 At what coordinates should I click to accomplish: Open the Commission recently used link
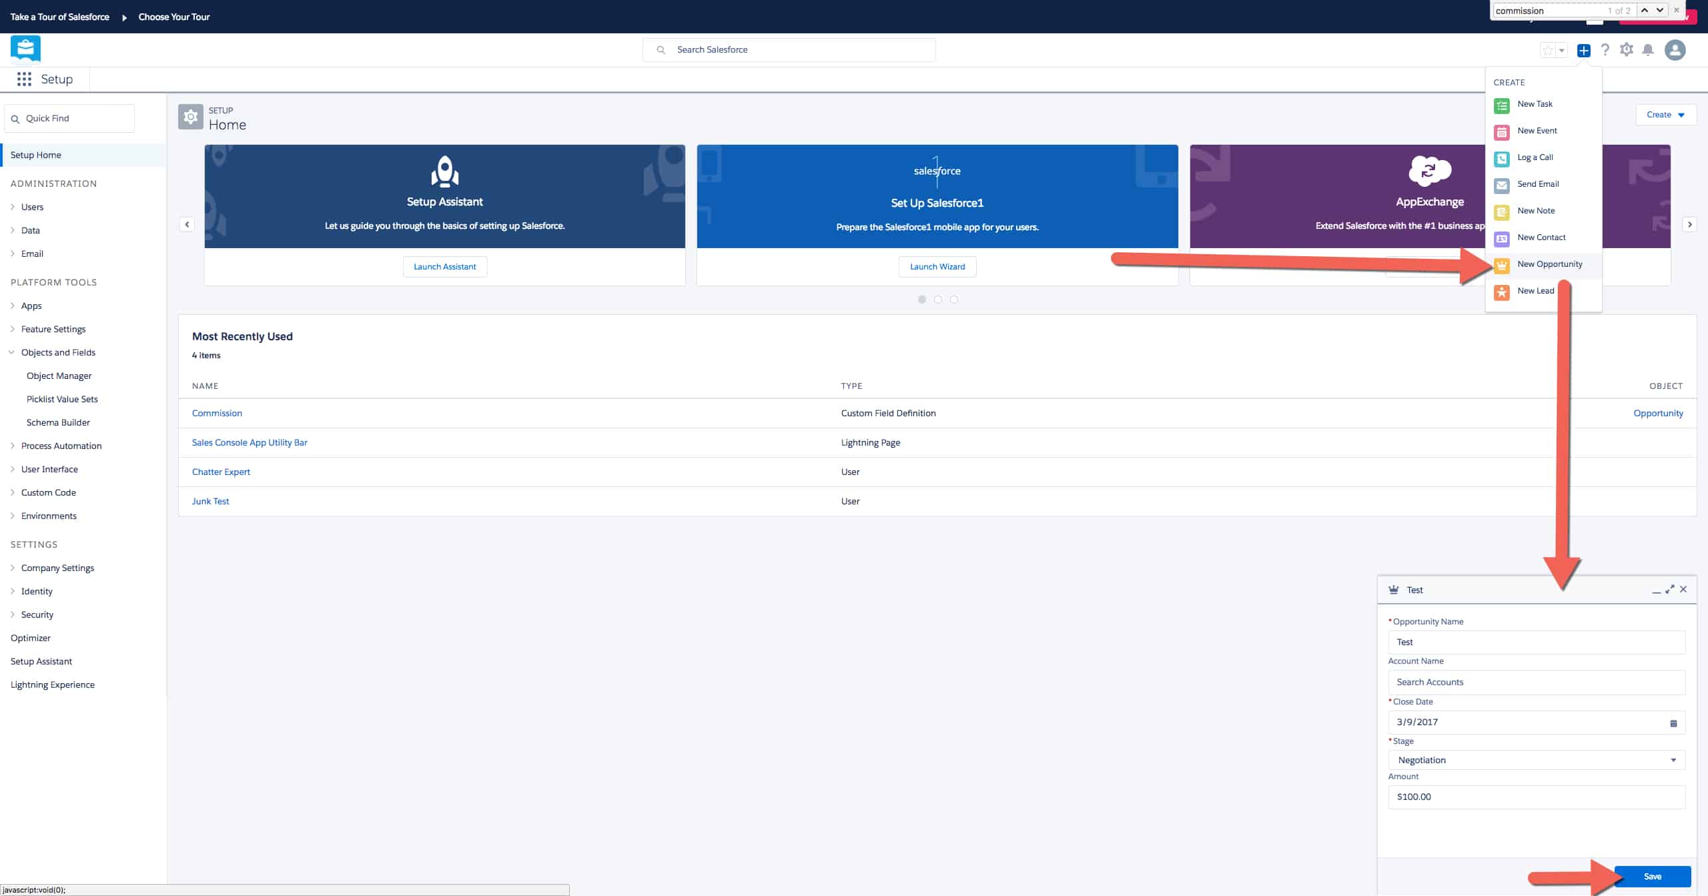point(217,413)
